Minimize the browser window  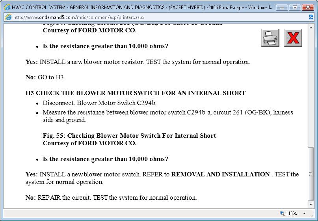[282, 7]
